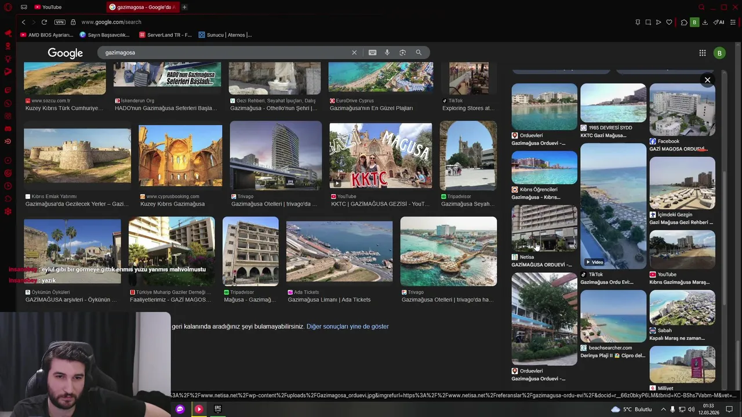
Task: Clear the Google search box with X
Action: tap(354, 52)
